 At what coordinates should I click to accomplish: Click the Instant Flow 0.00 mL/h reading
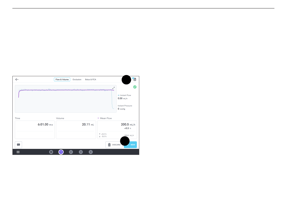(122, 99)
